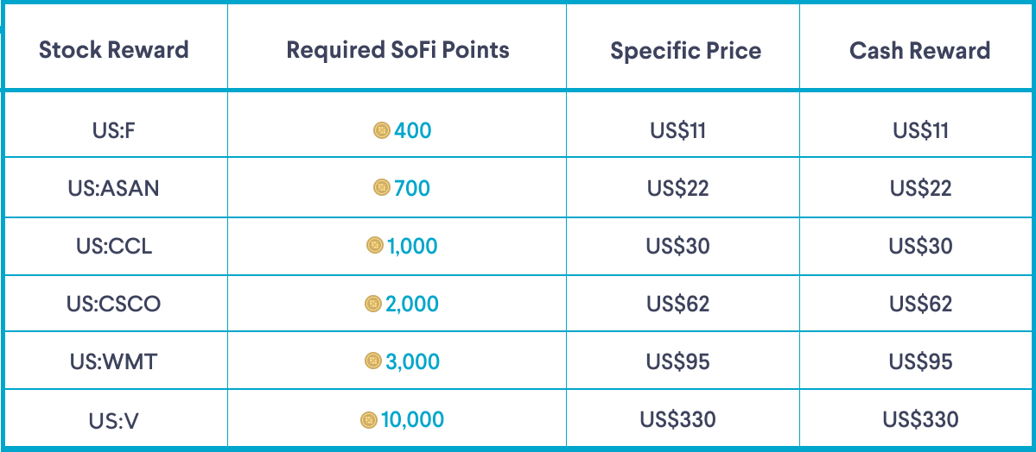1036x452 pixels.
Task: Click the coin icon beside 1,000 points
Action: (374, 246)
